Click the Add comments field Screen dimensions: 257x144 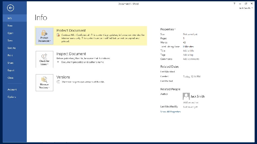tap(191, 59)
